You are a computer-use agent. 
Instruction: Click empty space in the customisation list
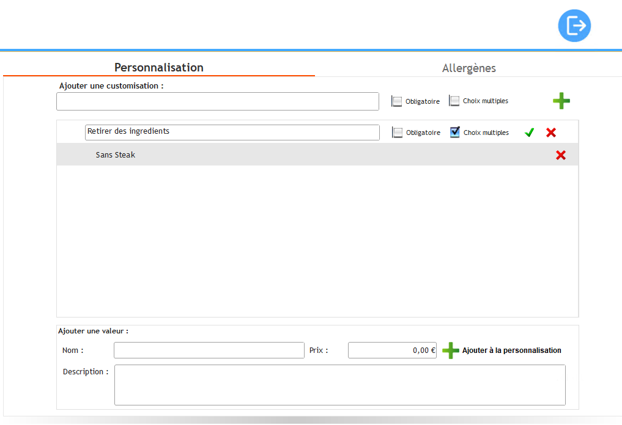pos(317,244)
